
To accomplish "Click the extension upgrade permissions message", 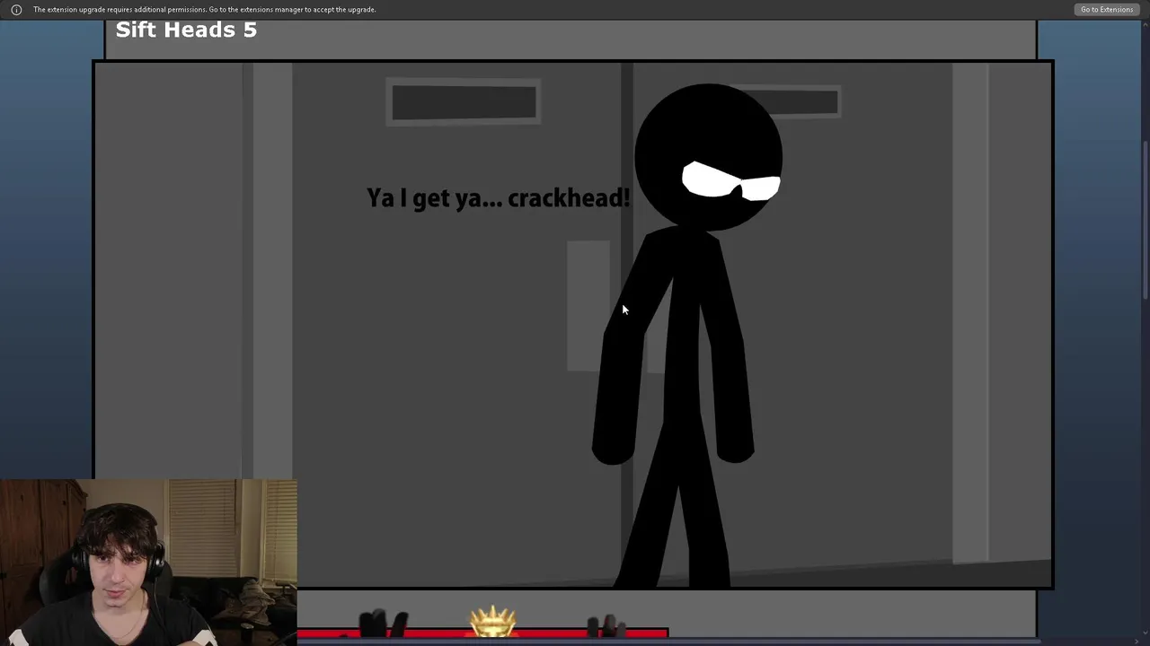I will coord(205,10).
